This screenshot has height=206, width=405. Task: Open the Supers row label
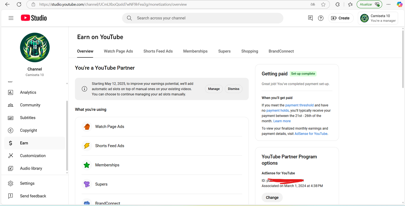pyautogui.click(x=101, y=184)
